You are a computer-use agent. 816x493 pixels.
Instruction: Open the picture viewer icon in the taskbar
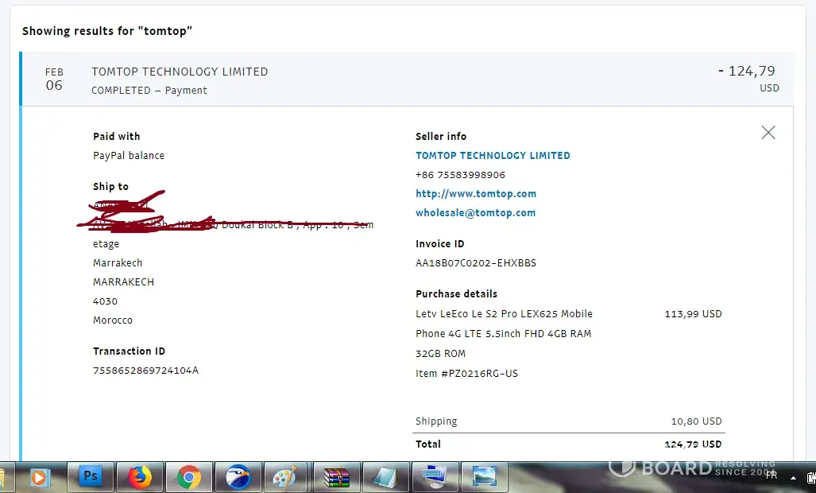[484, 476]
